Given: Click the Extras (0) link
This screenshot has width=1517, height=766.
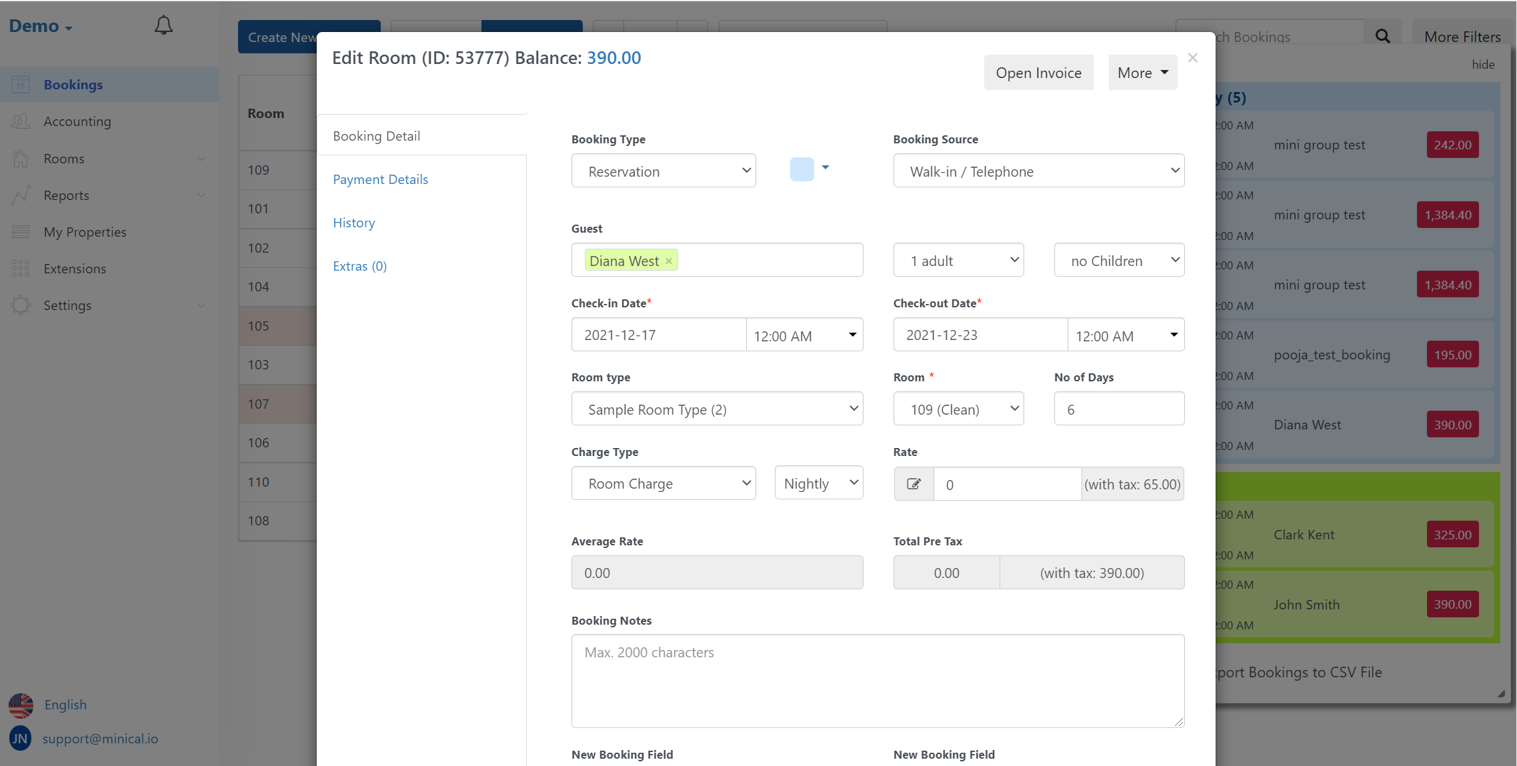Looking at the screenshot, I should 361,265.
